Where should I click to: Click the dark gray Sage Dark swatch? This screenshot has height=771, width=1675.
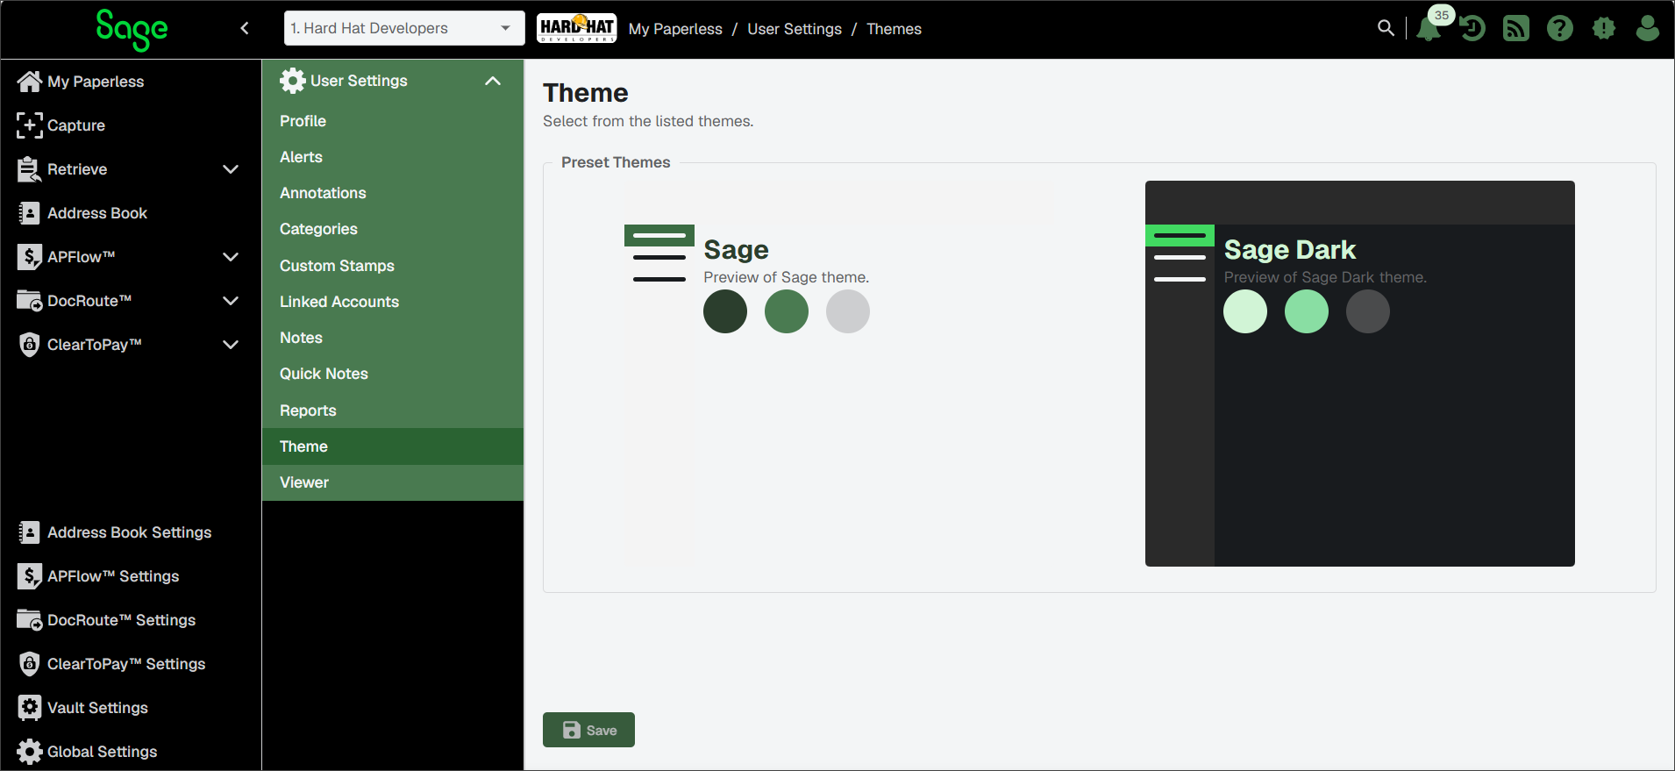tap(1368, 311)
